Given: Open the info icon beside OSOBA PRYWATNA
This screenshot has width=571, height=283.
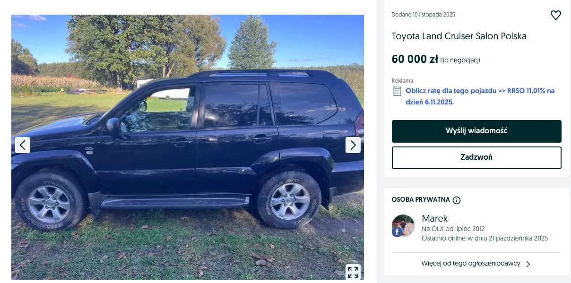Looking at the screenshot, I should pyautogui.click(x=457, y=200).
